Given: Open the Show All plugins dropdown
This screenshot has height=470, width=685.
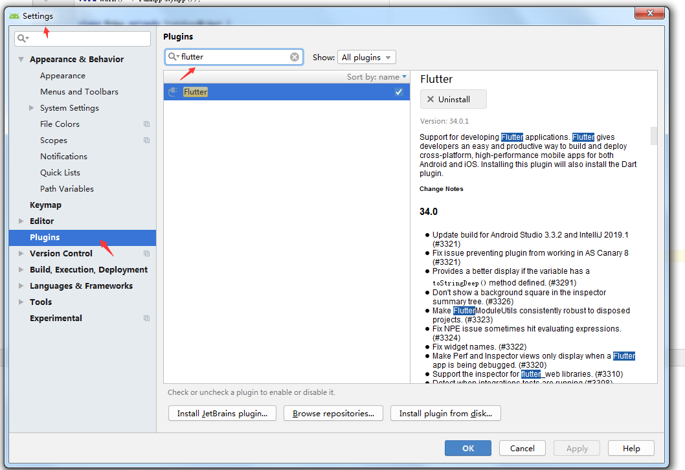Looking at the screenshot, I should [x=366, y=57].
